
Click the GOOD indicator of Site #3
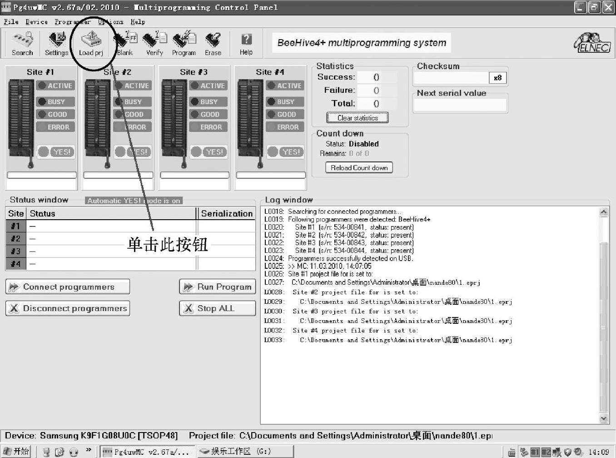208,115
